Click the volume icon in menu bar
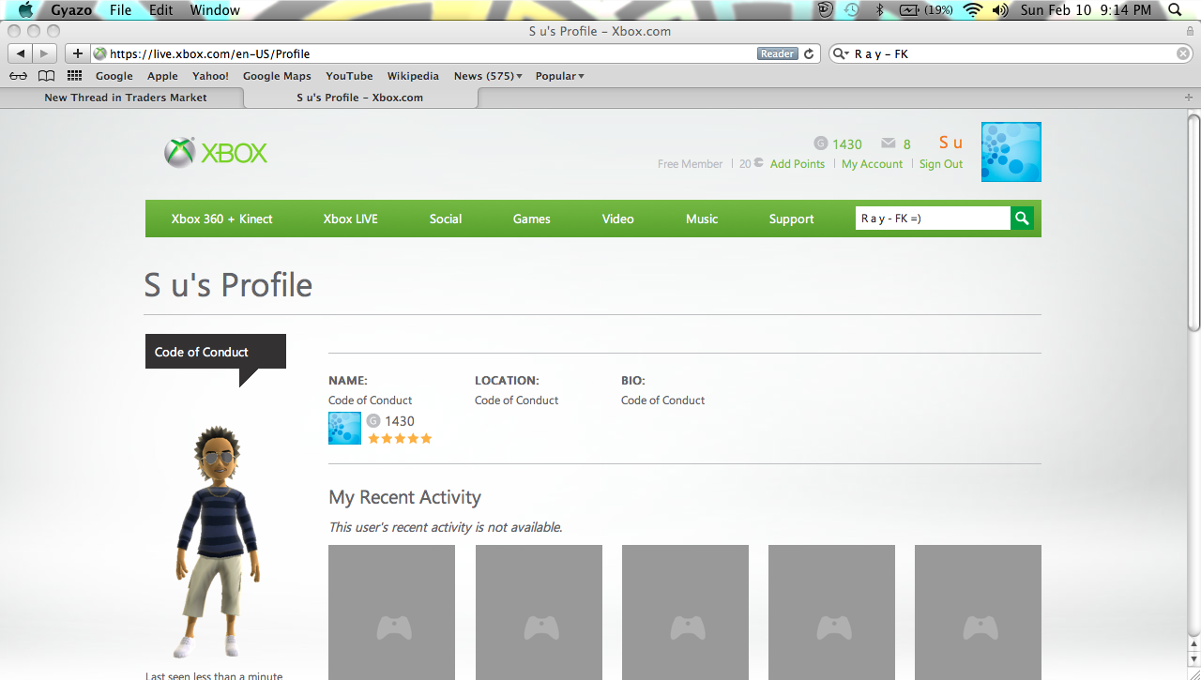Image resolution: width=1201 pixels, height=680 pixels. [1000, 10]
